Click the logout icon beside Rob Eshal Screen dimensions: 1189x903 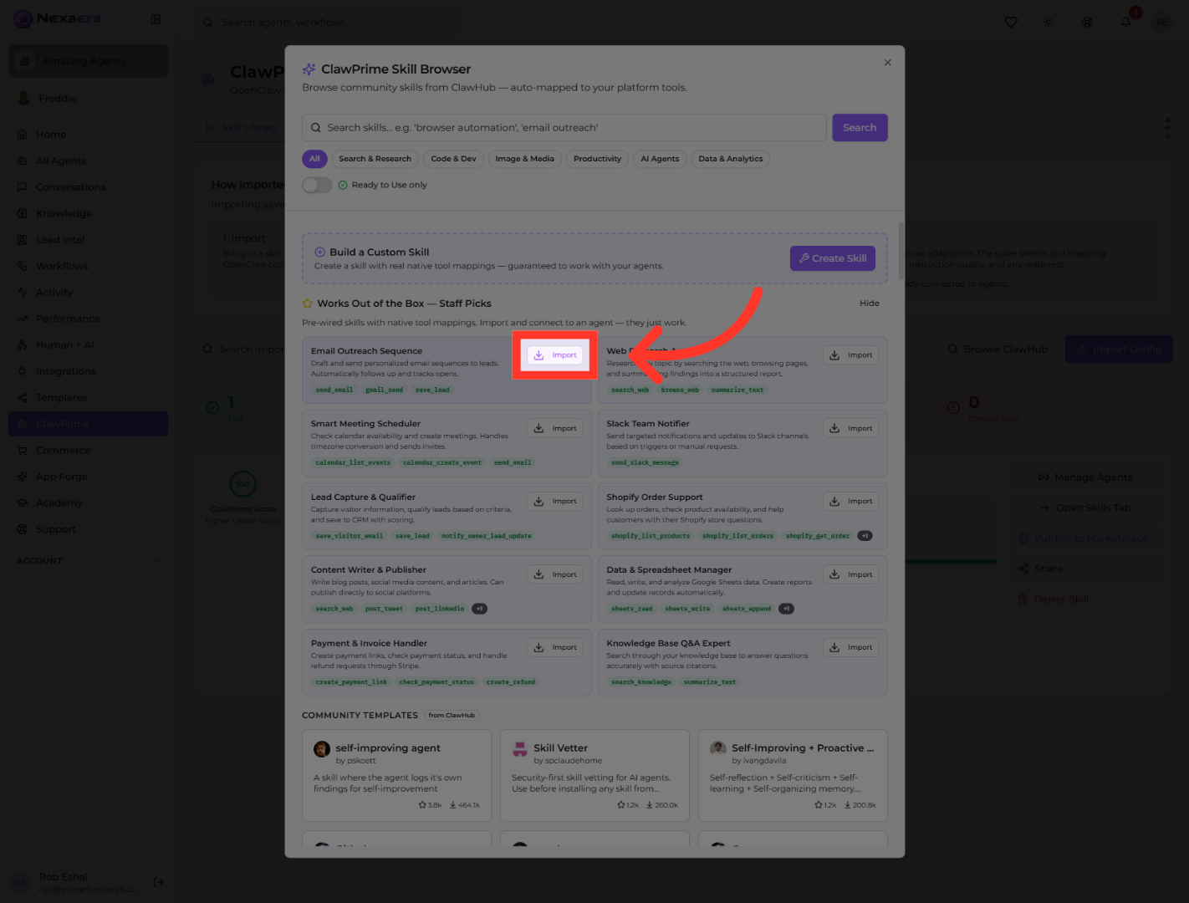[159, 882]
